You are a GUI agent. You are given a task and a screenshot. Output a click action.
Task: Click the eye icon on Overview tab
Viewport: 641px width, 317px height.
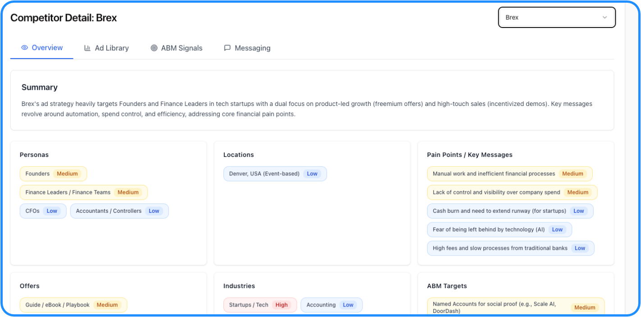[24, 48]
